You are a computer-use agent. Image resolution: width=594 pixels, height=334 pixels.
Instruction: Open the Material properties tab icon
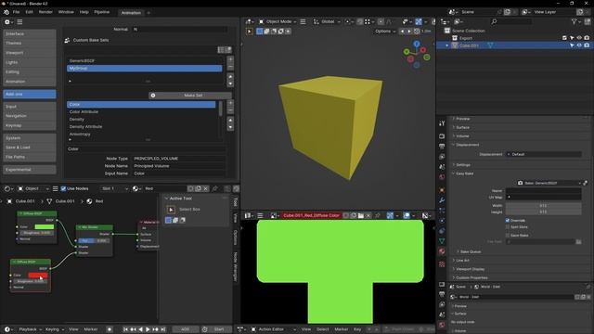click(442, 251)
